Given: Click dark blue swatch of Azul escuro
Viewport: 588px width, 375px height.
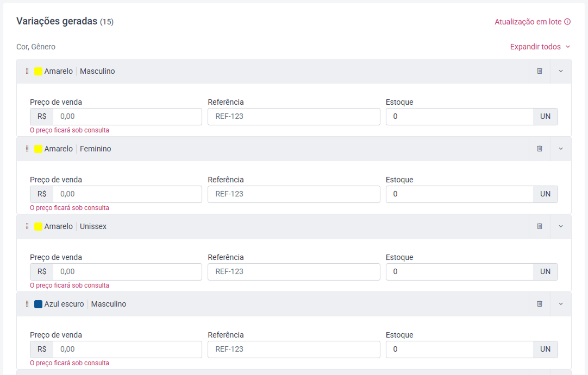Looking at the screenshot, I should point(38,304).
